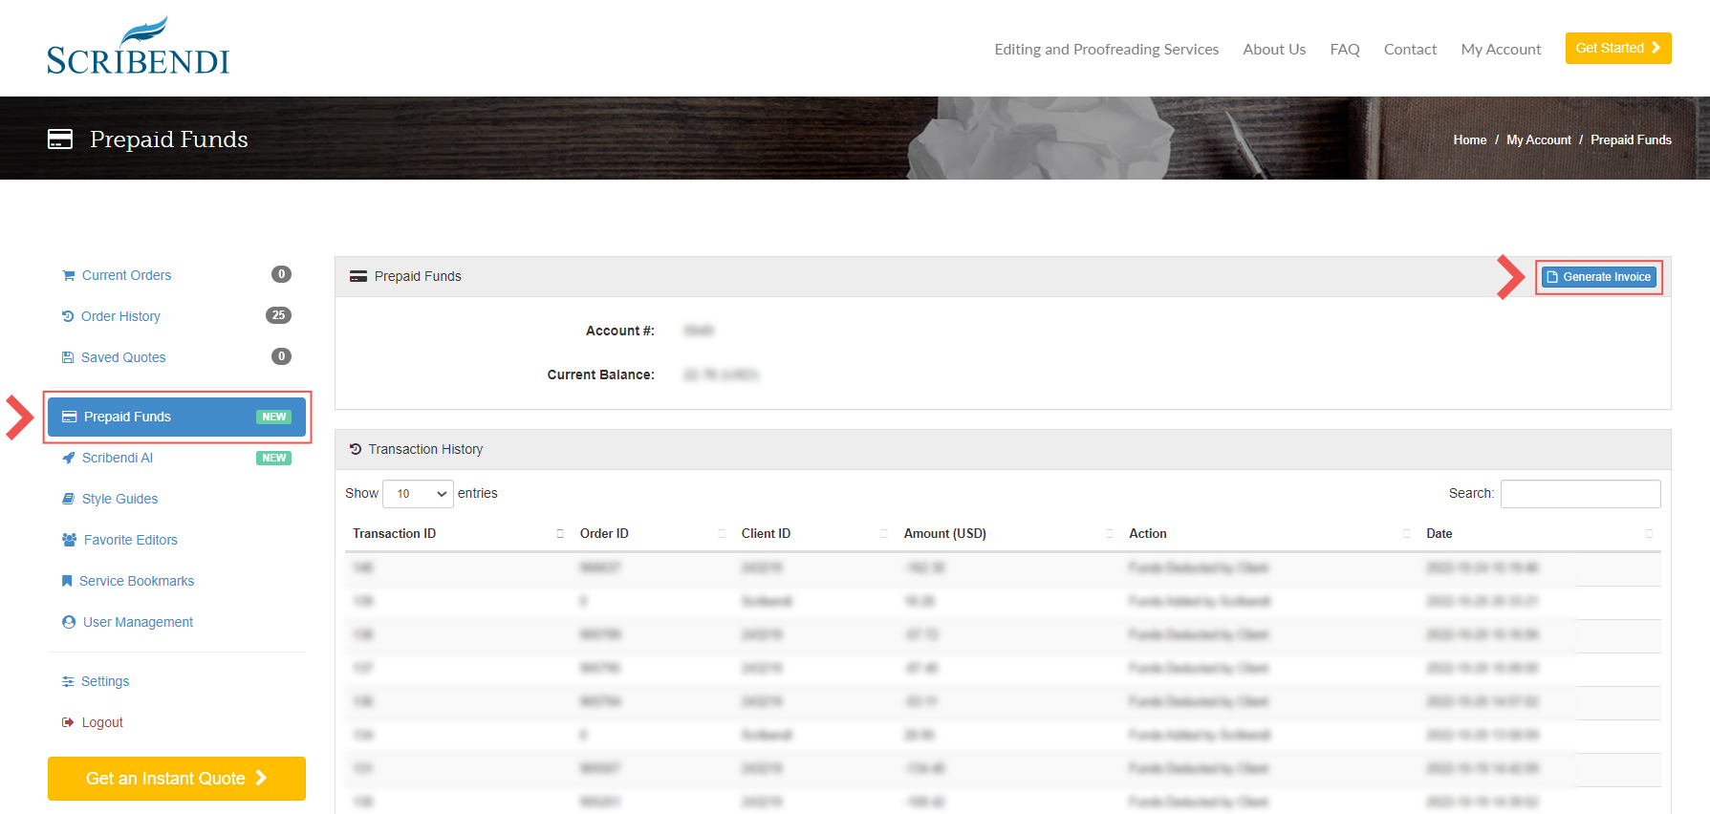This screenshot has height=814, width=1710.
Task: Click the 'Account #:' label
Action: tap(620, 331)
